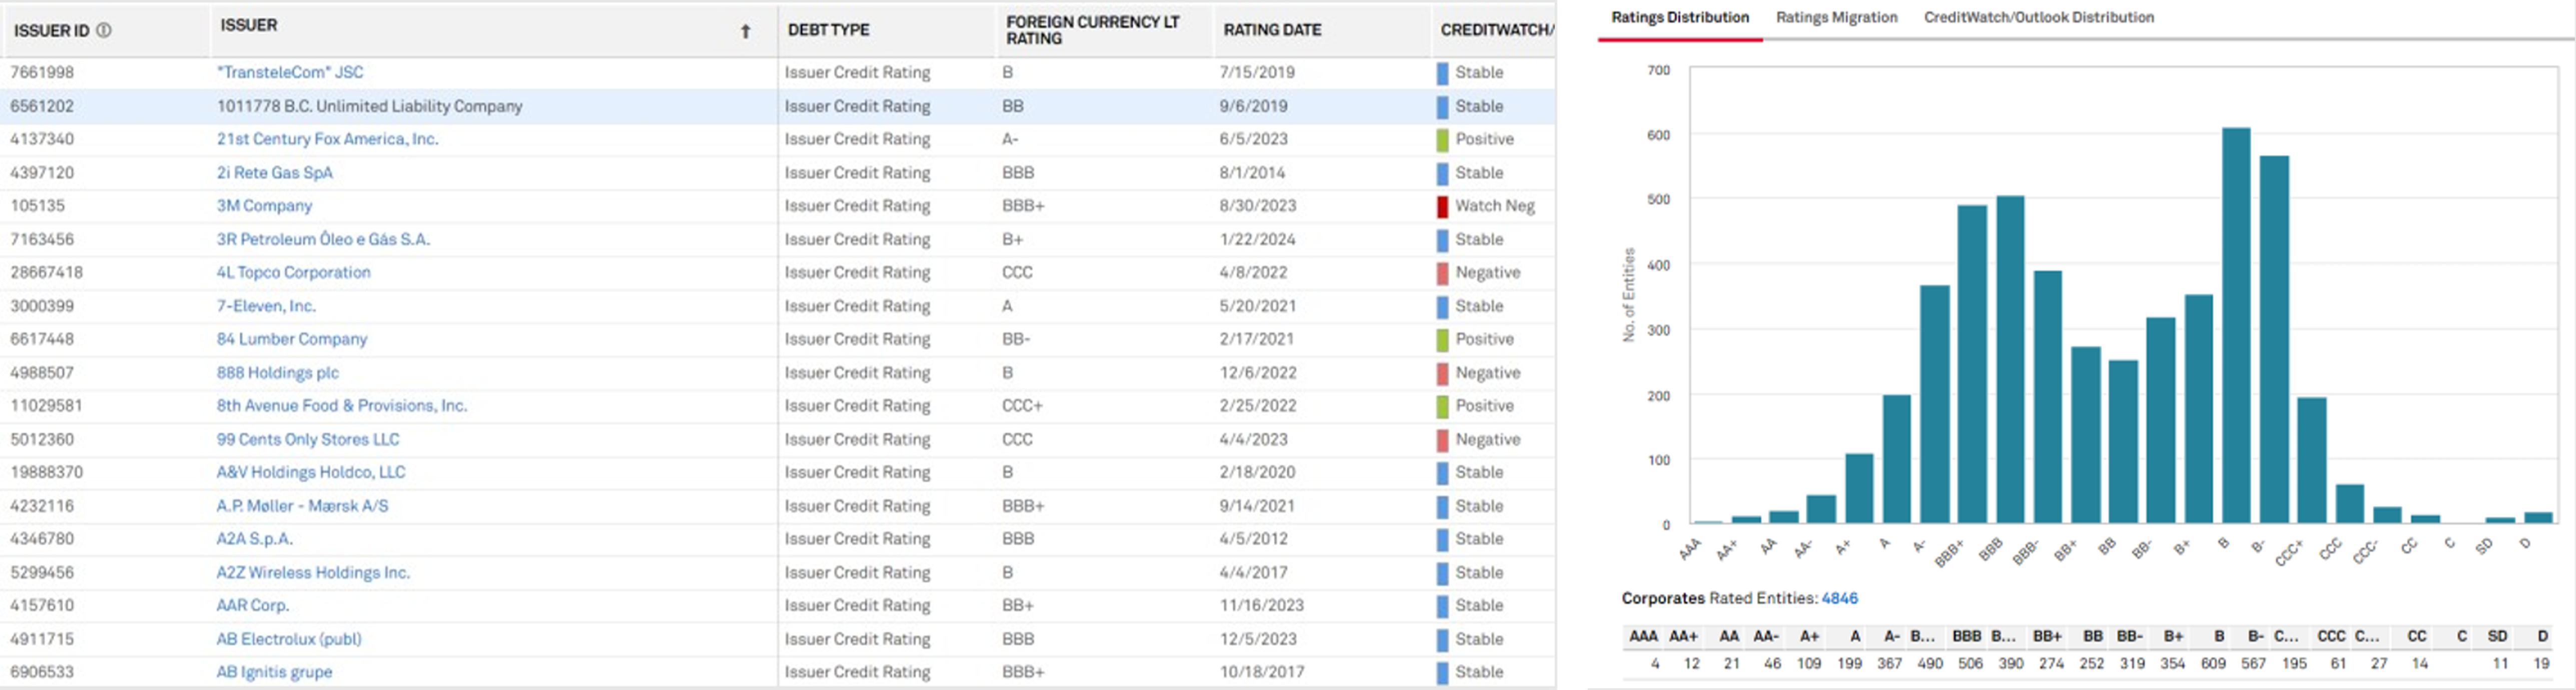Click green Positive indicator for 84 Lumber
Image resolution: width=2576 pixels, height=690 pixels.
coord(1442,339)
